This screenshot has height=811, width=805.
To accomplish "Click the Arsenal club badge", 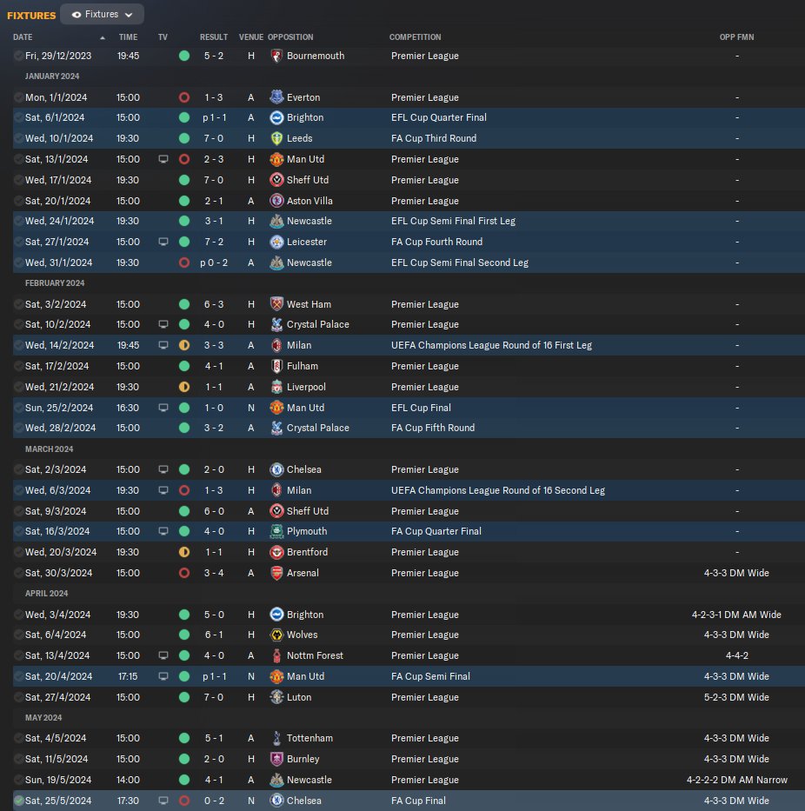I will click(276, 573).
